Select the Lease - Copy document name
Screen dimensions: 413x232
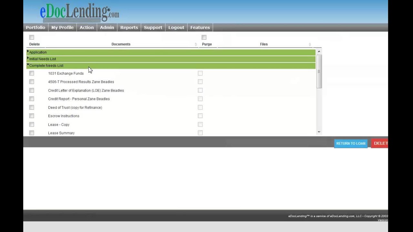click(59, 125)
